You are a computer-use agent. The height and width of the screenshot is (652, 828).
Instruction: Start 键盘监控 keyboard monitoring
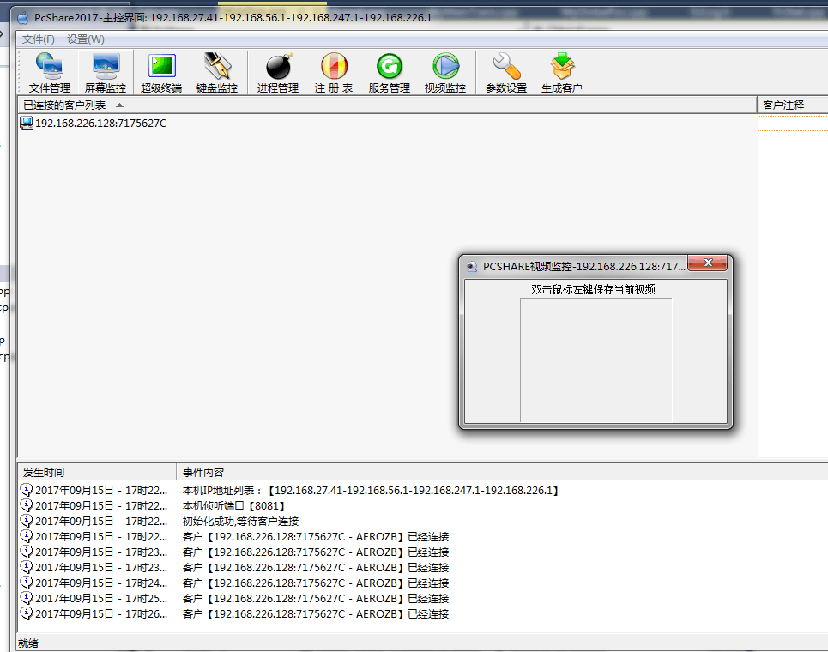coord(217,73)
